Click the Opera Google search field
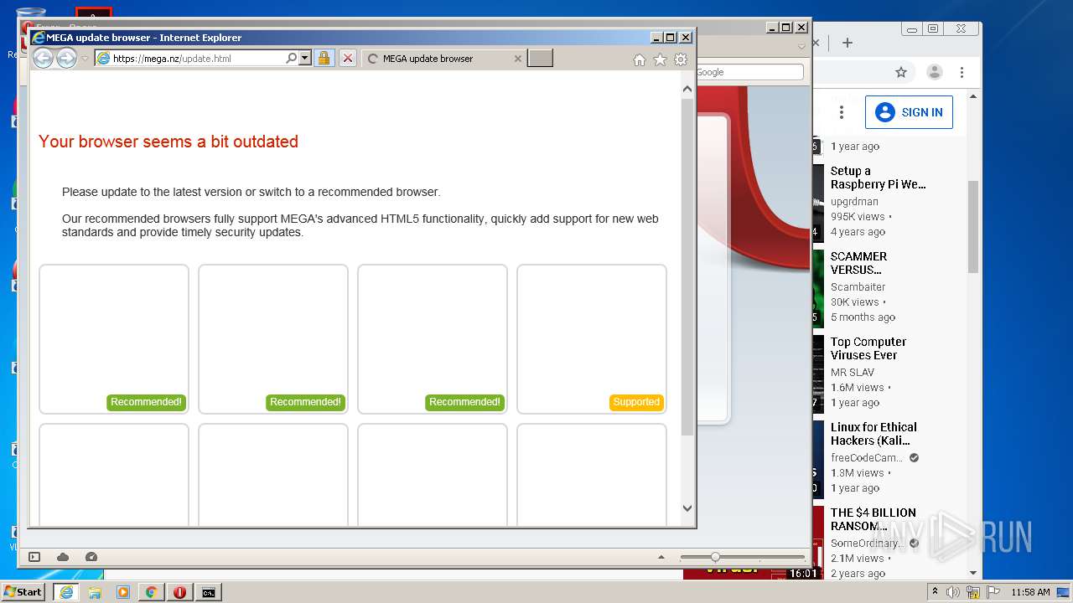This screenshot has width=1073, height=603. point(748,72)
